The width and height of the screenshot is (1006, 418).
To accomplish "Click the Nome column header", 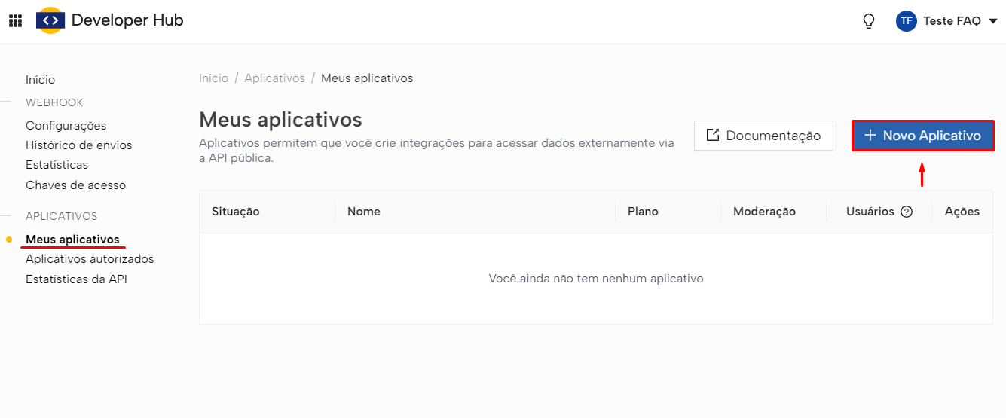I will pos(363,212).
